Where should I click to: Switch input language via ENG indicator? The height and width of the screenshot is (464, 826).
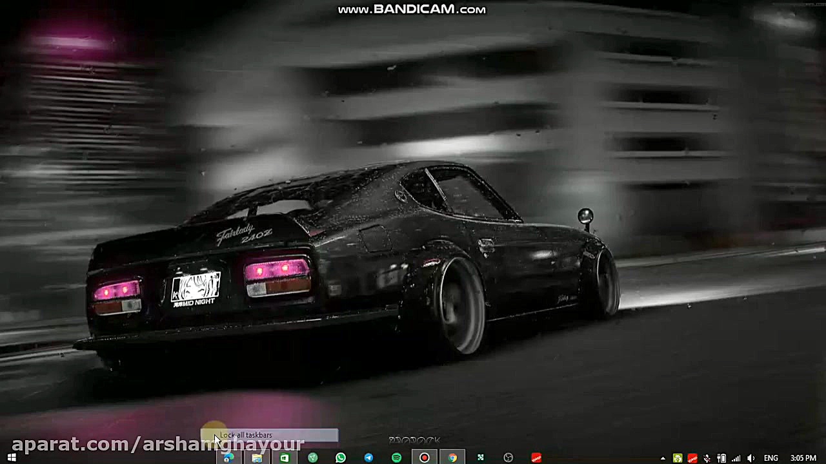pyautogui.click(x=771, y=458)
